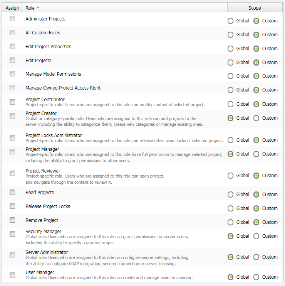This screenshot has width=285, height=286.
Task: Select the Read Projects assign checkbox
Action: (x=12, y=192)
